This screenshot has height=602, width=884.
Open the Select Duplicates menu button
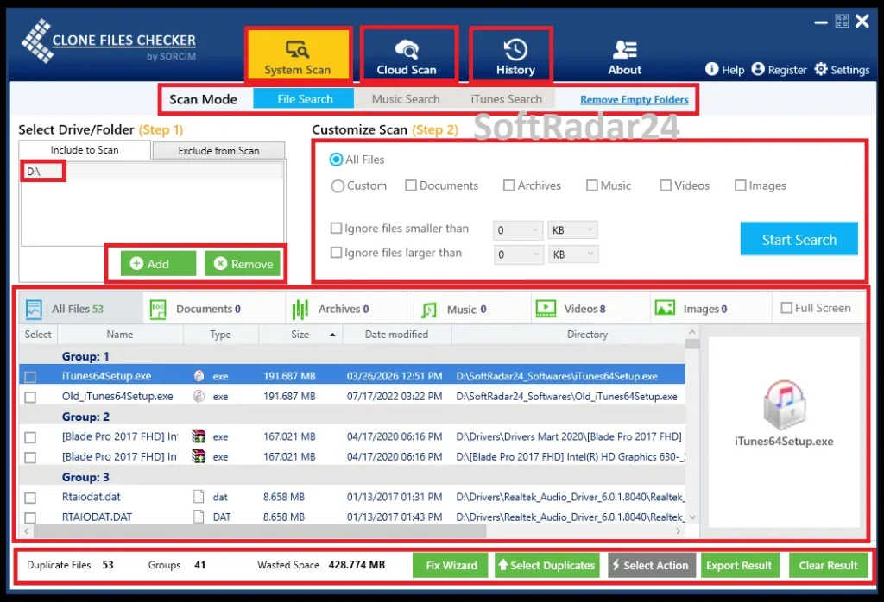(x=546, y=565)
